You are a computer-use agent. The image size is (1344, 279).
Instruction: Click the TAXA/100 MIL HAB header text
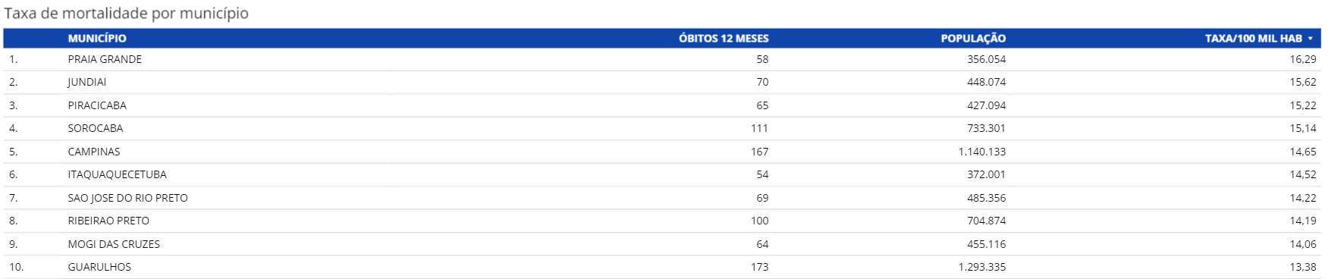1253,39
